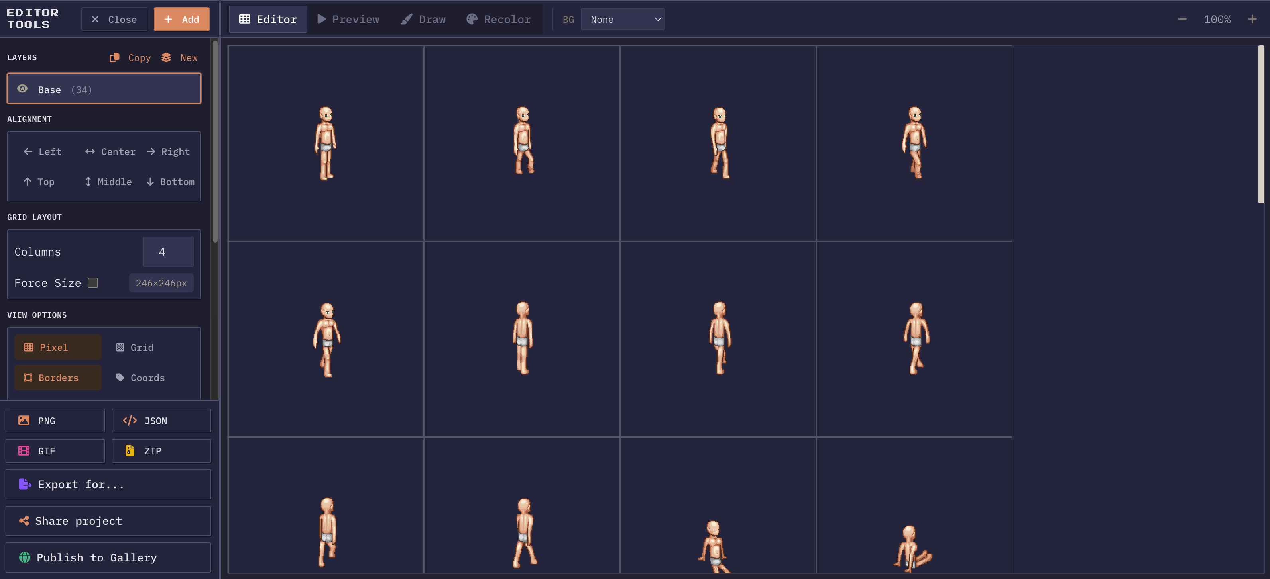Screen dimensions: 1270x579
Task: Click the left panel scrollbar
Action: (215, 142)
